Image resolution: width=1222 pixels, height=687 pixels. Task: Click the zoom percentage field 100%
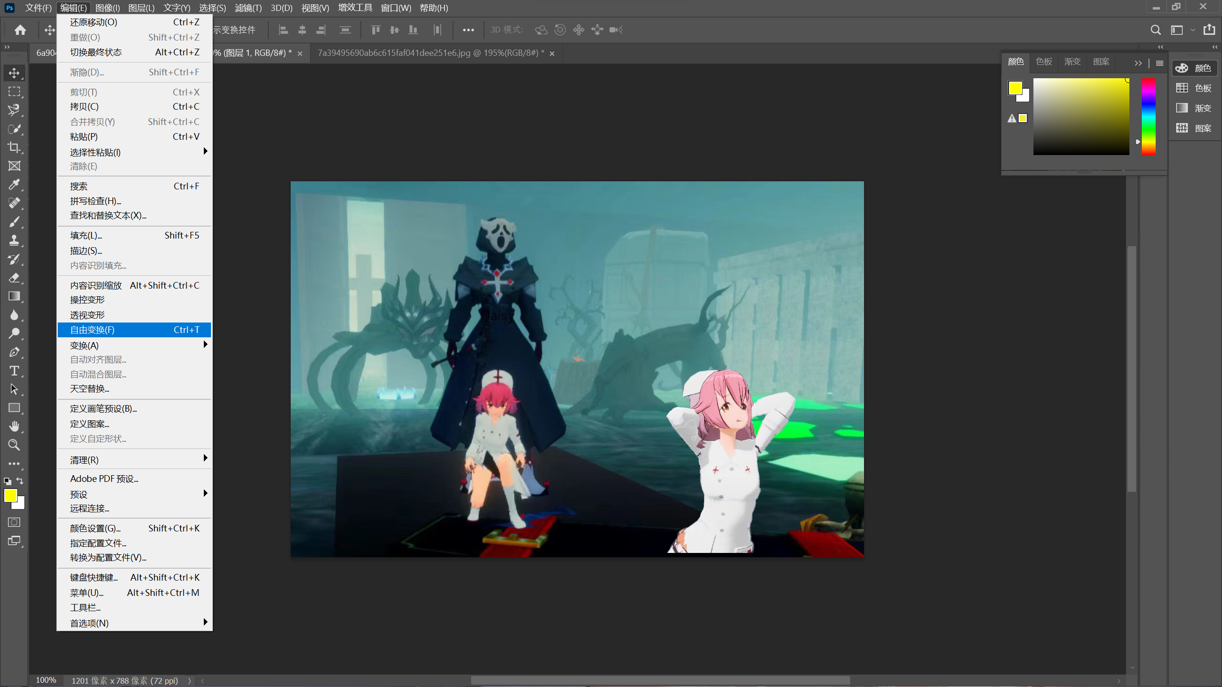tap(46, 680)
